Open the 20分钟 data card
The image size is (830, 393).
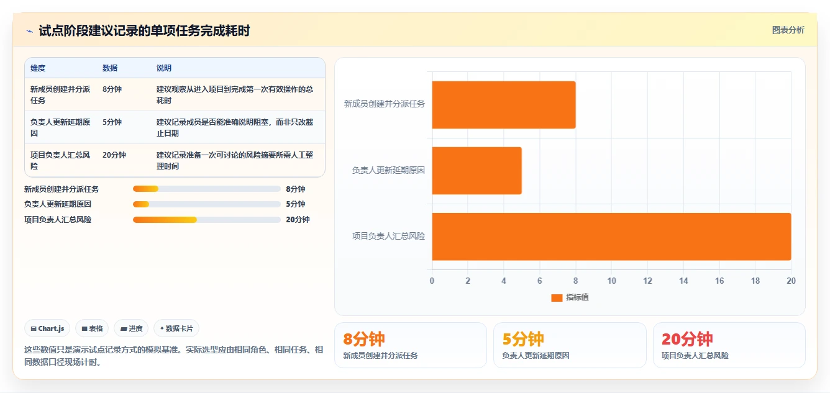coord(729,345)
